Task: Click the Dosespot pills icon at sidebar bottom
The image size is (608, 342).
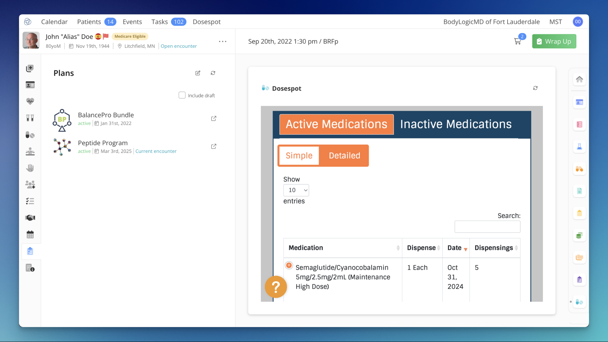Action: point(579,302)
